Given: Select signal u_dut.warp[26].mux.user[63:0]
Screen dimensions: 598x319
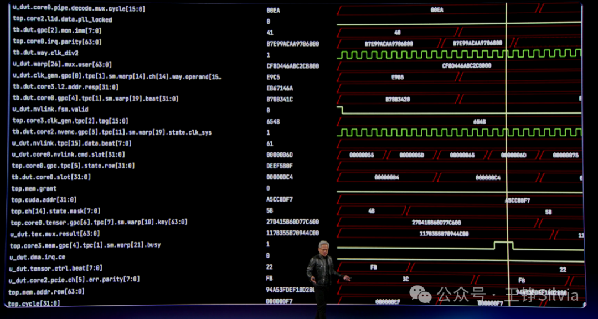Looking at the screenshot, I should coord(62,64).
